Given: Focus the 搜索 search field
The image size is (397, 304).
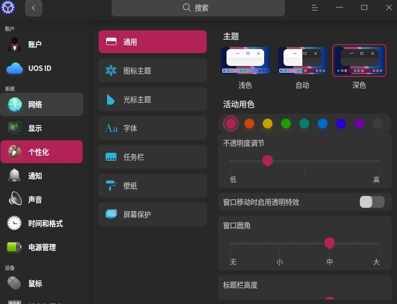Looking at the screenshot, I should [198, 8].
